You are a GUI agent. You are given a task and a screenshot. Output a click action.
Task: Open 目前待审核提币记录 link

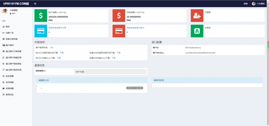[57, 28]
